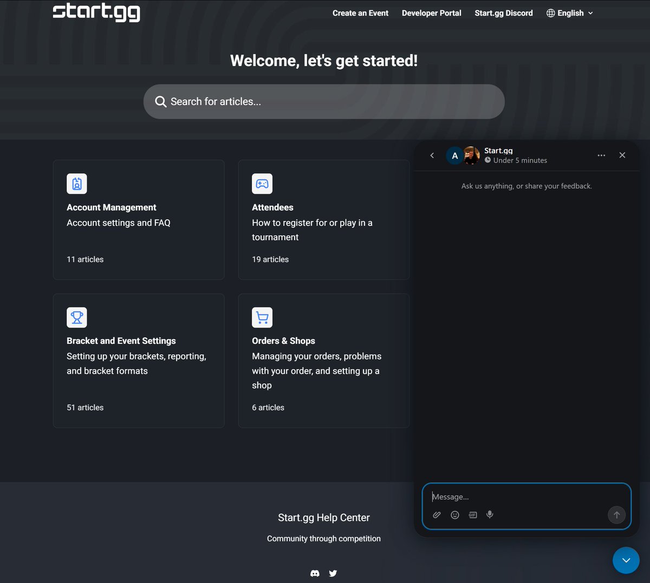Viewport: 650px width, 583px height.
Task: Collapse the chat launcher chevron button
Action: 626,560
